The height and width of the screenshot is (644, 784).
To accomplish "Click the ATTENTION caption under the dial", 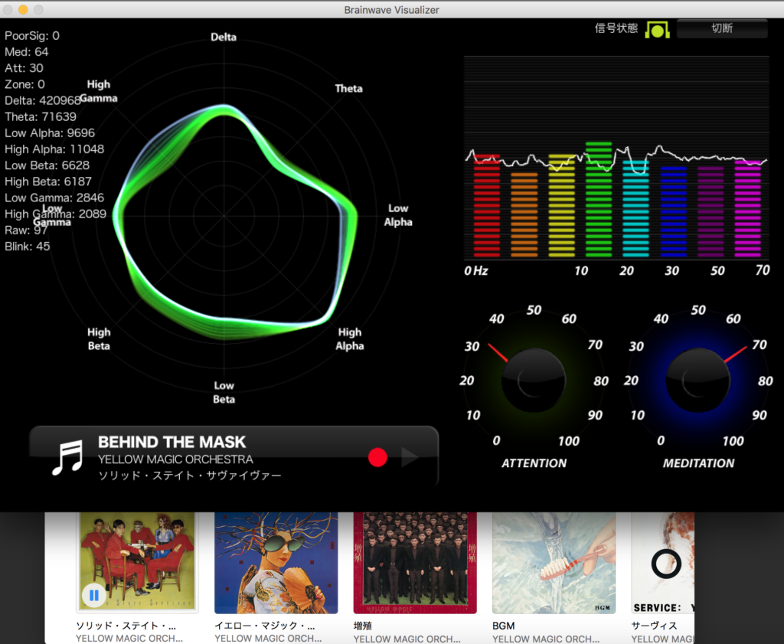I will coord(534,463).
